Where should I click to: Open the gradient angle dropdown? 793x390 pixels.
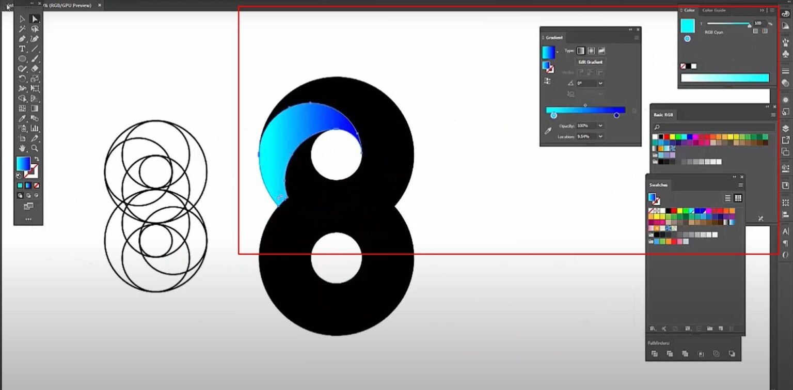tap(600, 83)
